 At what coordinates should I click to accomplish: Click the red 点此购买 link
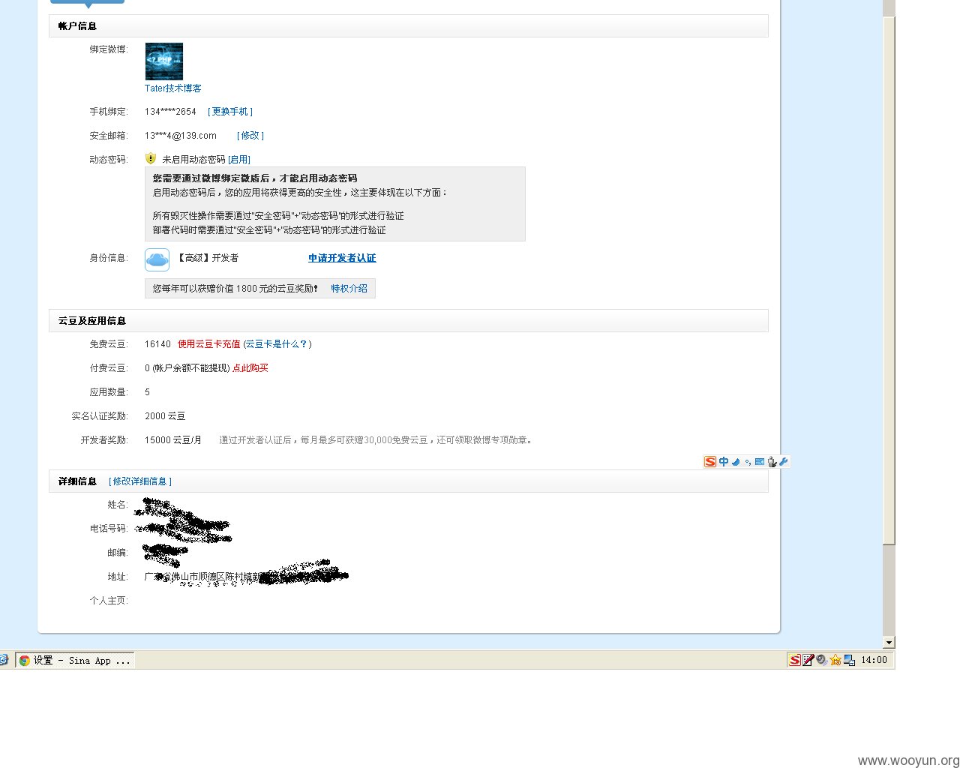tap(250, 368)
